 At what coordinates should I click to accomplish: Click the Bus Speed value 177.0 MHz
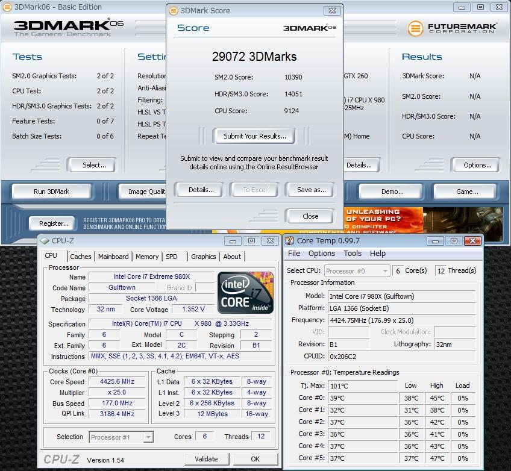117,404
